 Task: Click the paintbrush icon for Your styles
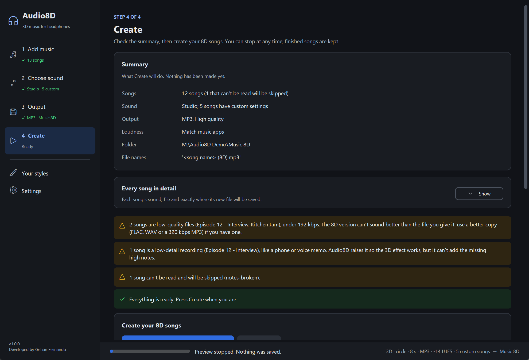(x=13, y=173)
